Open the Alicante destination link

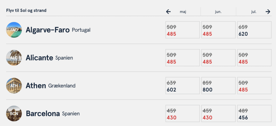(x=39, y=58)
